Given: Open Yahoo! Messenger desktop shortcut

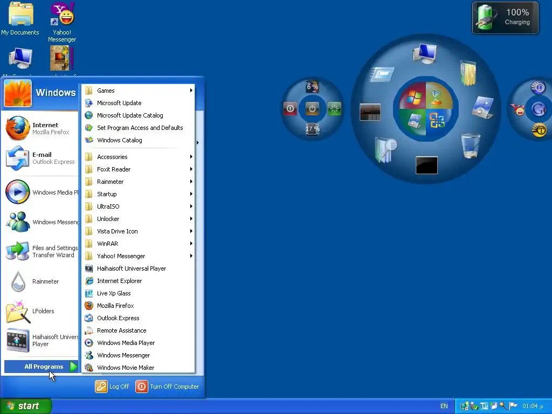Looking at the screenshot, I should 62,22.
